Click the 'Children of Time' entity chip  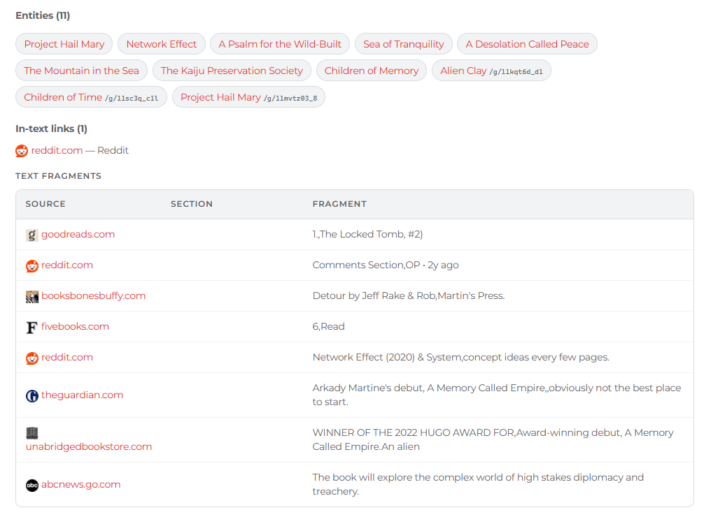pos(90,97)
